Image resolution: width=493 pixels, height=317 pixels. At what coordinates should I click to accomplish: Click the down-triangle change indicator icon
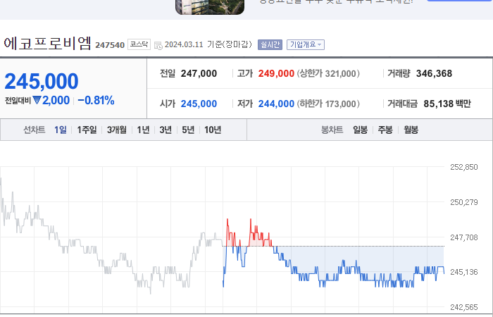point(37,100)
